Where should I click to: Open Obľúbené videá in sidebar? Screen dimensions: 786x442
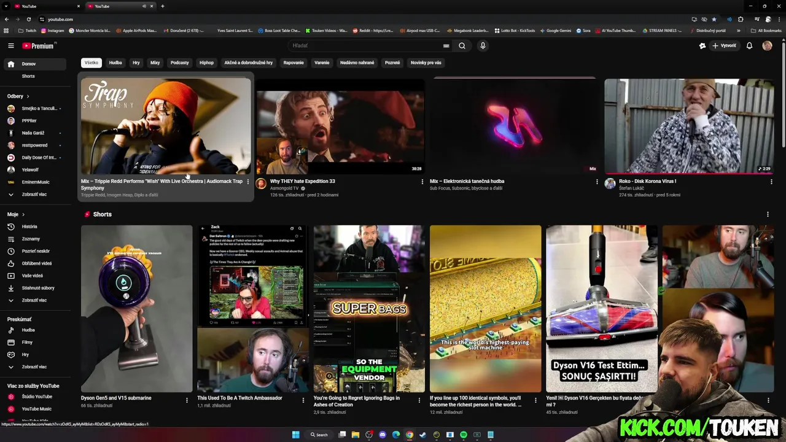pos(36,263)
